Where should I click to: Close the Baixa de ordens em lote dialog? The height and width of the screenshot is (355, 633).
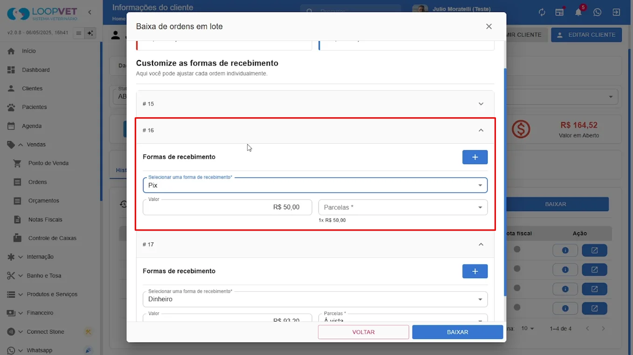[x=489, y=27]
